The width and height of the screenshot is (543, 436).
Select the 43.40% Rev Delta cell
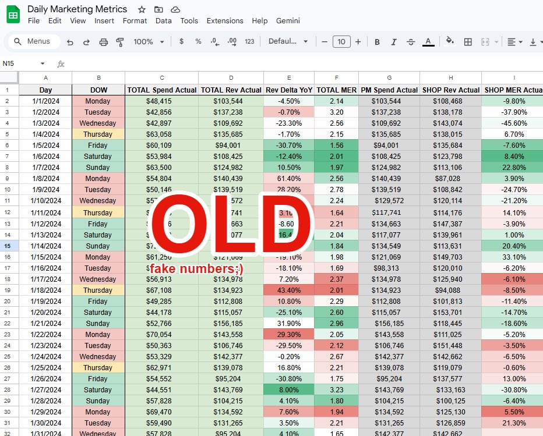(289, 290)
